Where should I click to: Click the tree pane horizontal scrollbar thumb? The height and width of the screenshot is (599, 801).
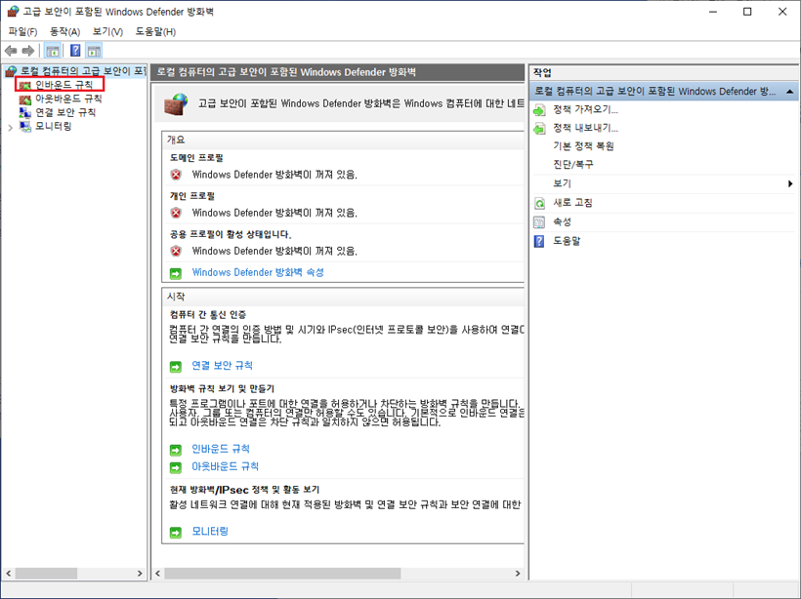[x=46, y=574]
